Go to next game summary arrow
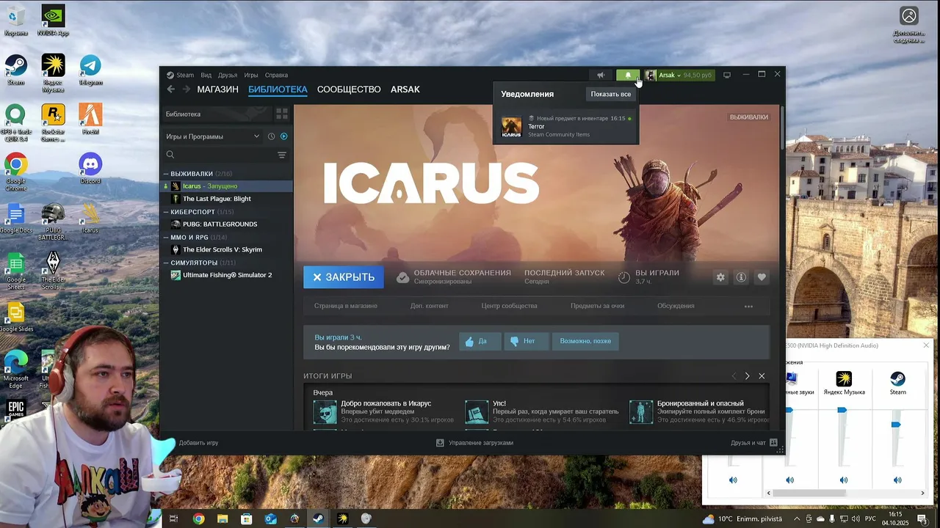 [747, 376]
